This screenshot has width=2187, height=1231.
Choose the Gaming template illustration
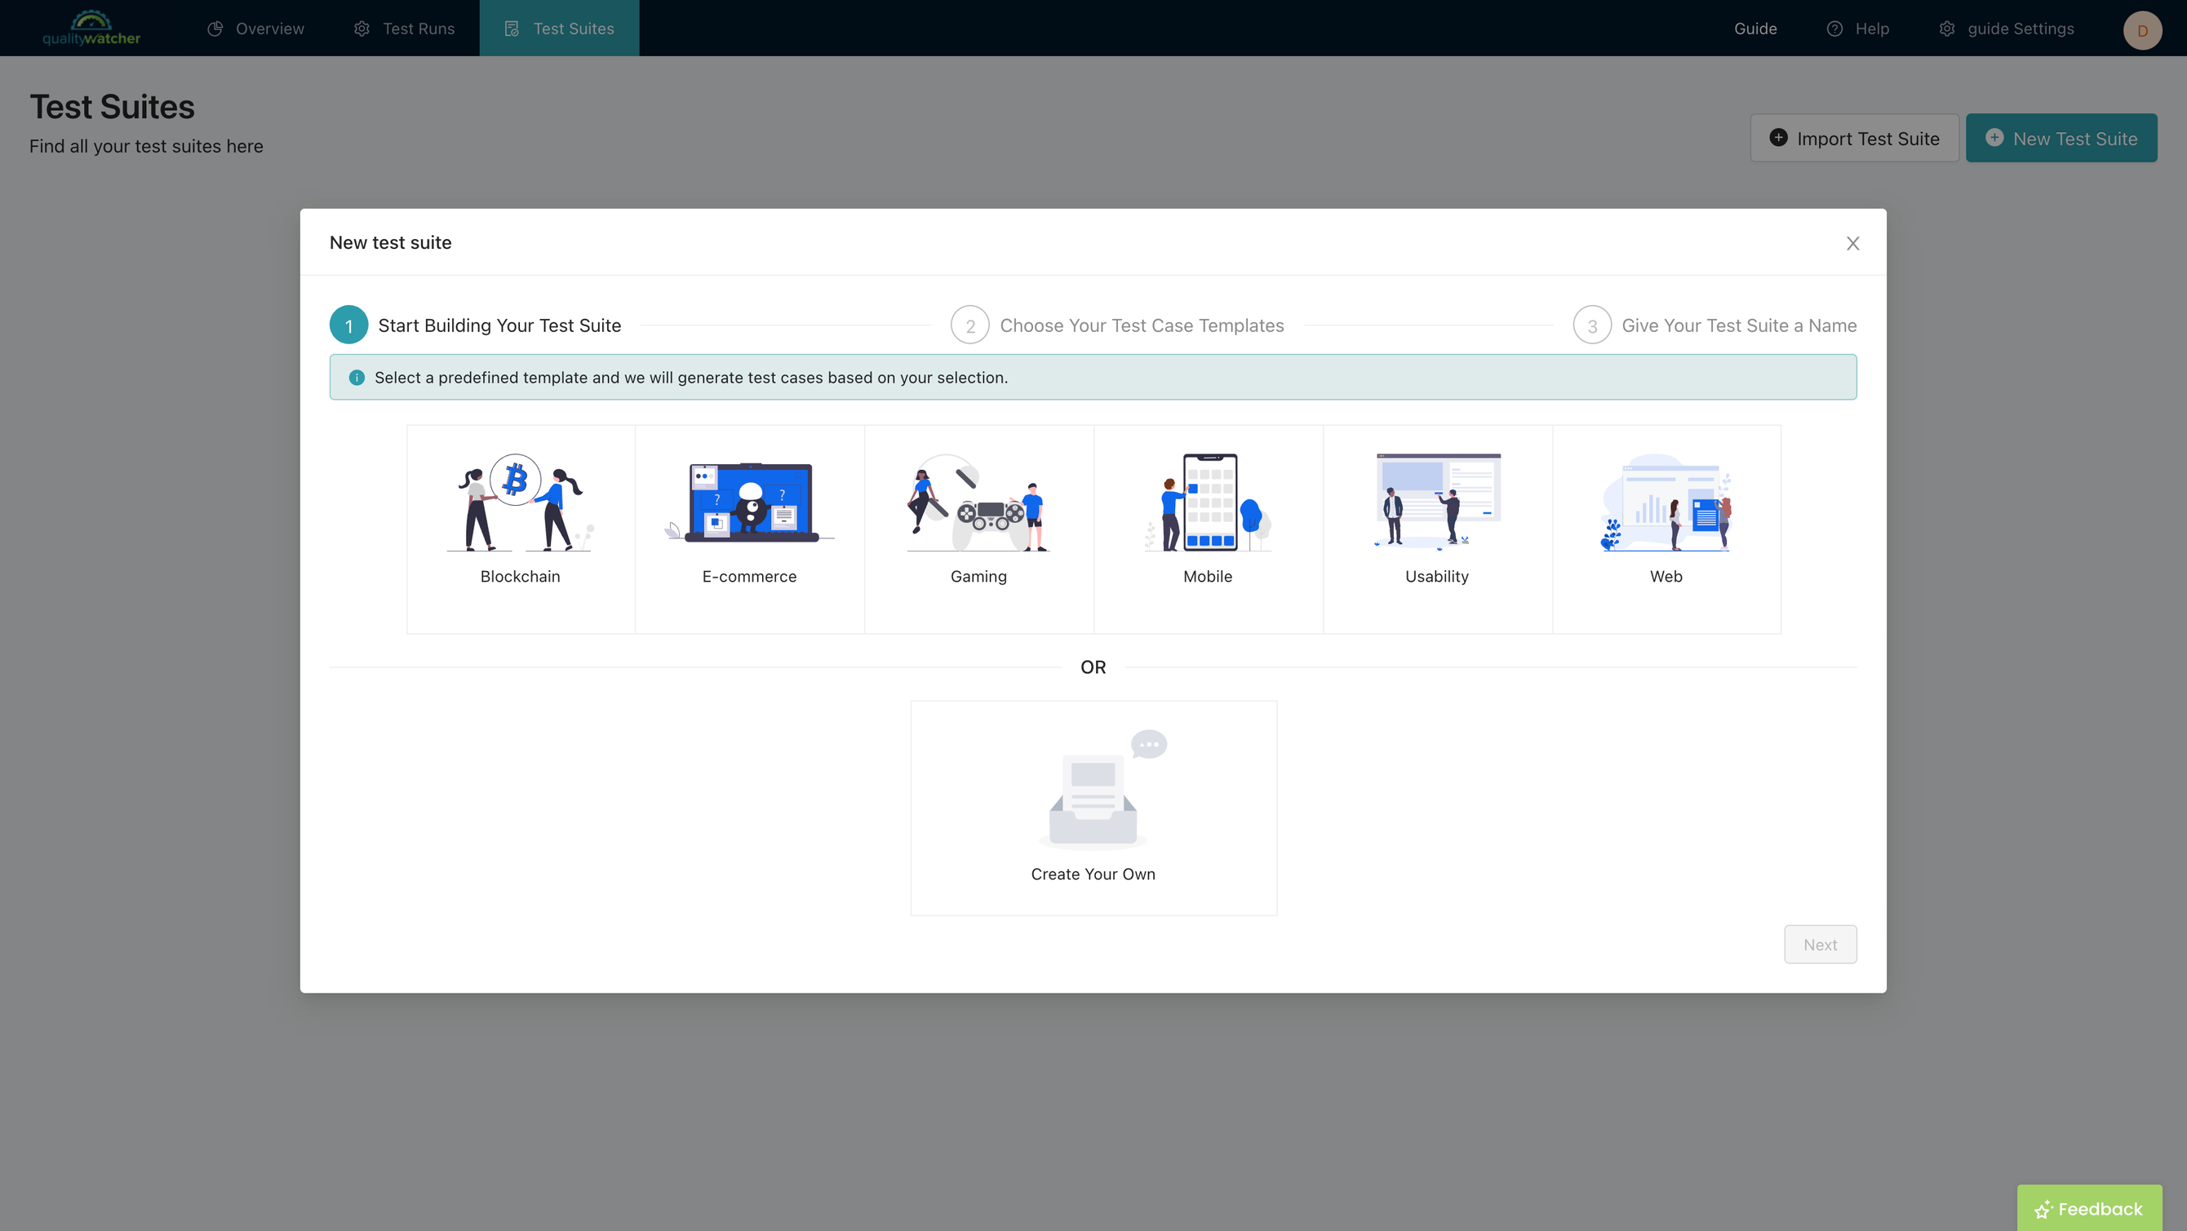(978, 502)
